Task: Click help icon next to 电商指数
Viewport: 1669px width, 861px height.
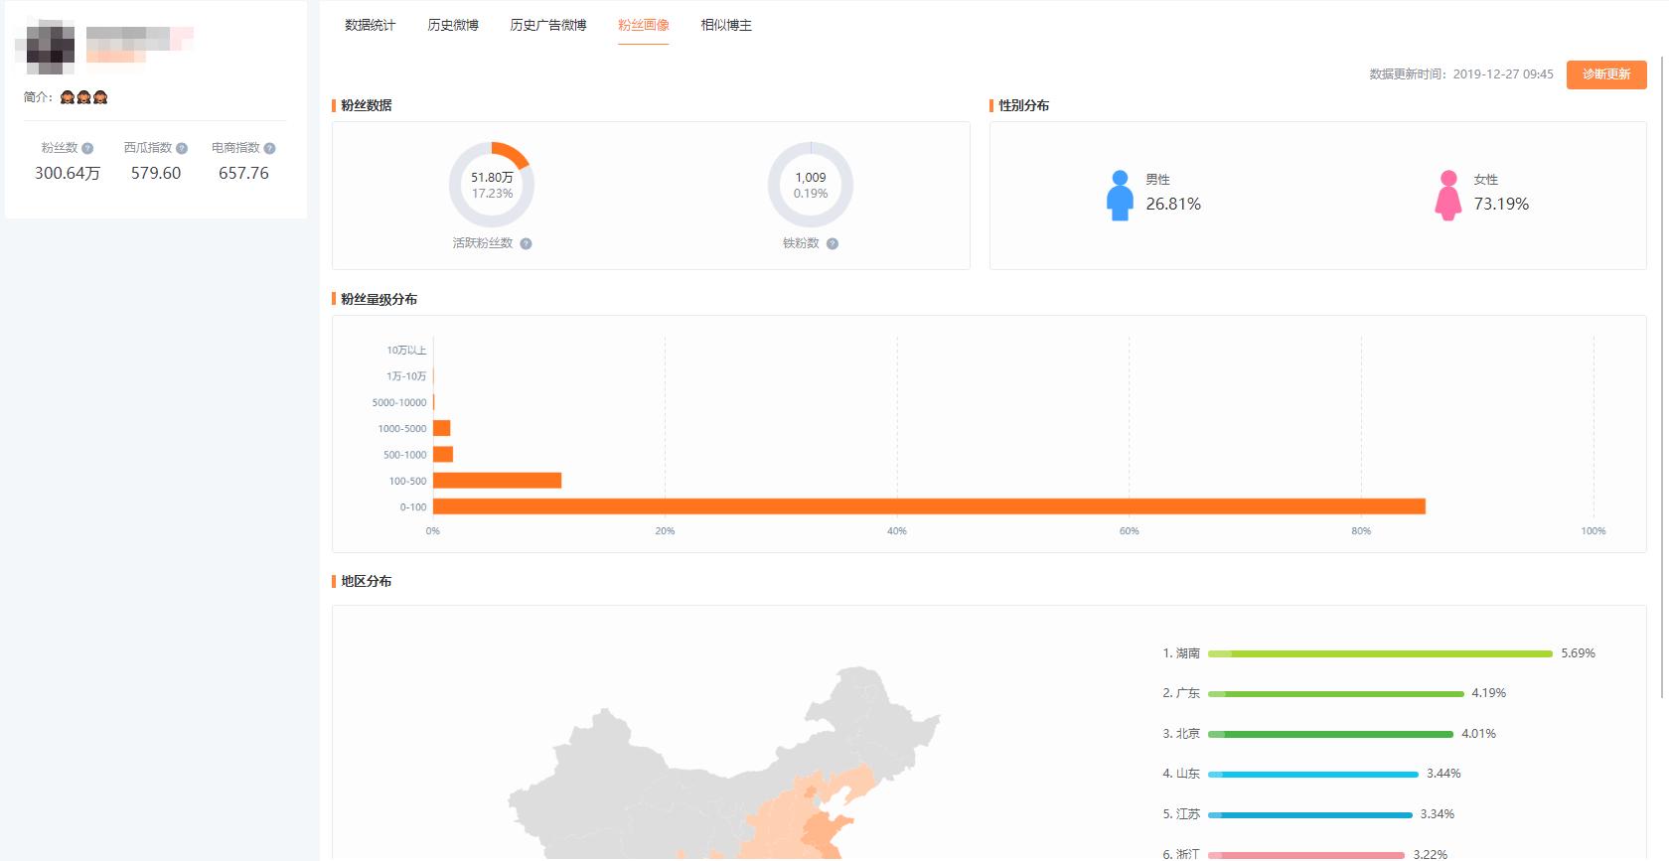Action: (269, 148)
